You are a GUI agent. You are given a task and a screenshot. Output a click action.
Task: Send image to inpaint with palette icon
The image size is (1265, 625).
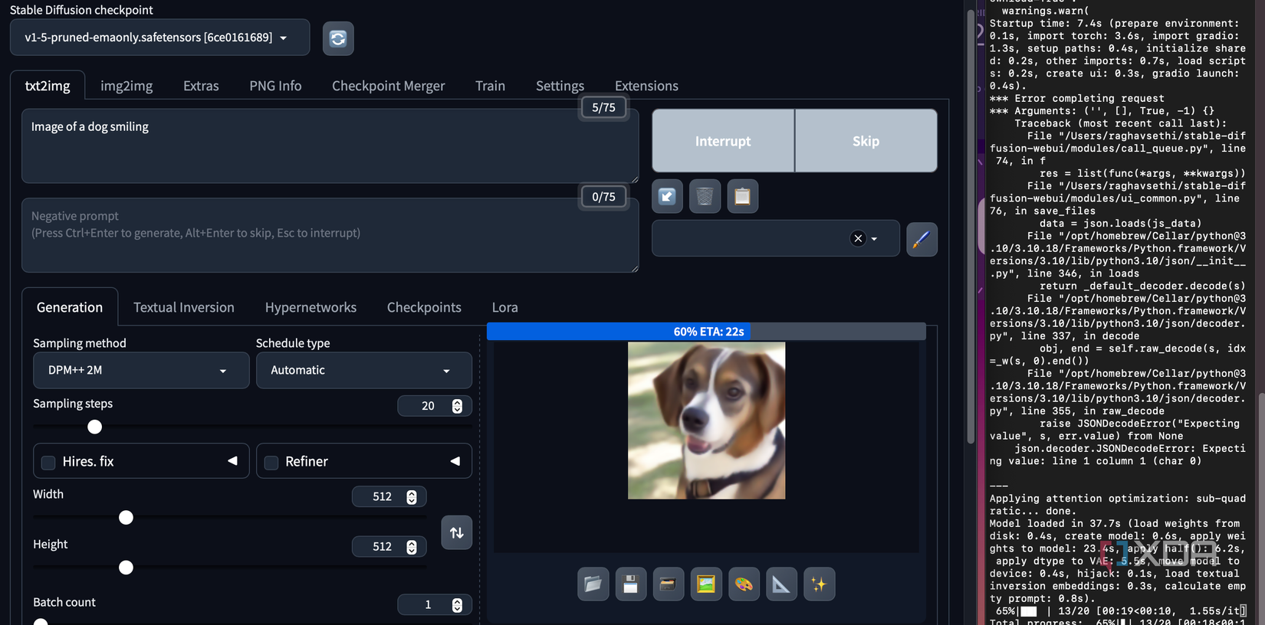point(744,584)
